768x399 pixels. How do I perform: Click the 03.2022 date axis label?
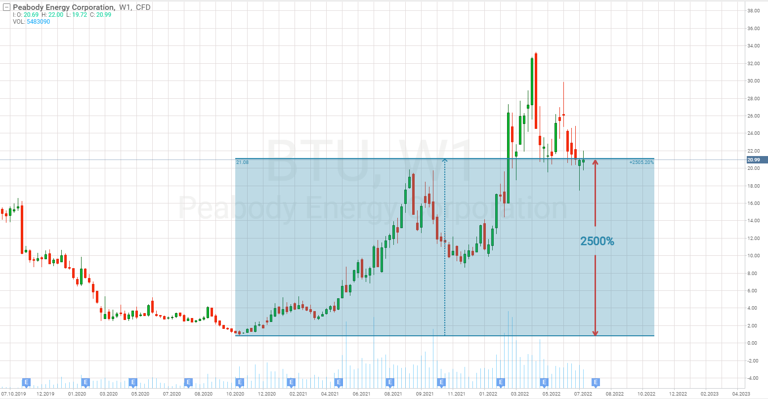[520, 394]
